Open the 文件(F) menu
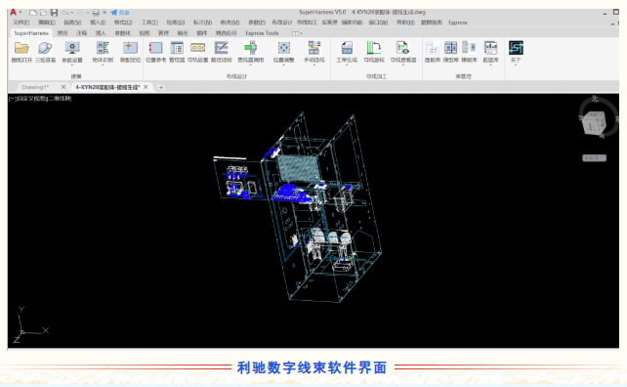This screenshot has width=627, height=387. click(x=21, y=22)
